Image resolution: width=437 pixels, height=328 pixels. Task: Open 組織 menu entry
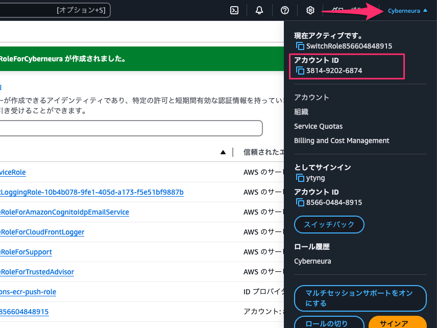pos(301,112)
